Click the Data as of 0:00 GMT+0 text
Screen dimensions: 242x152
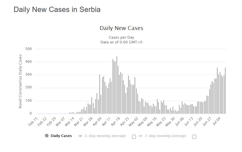(121, 42)
